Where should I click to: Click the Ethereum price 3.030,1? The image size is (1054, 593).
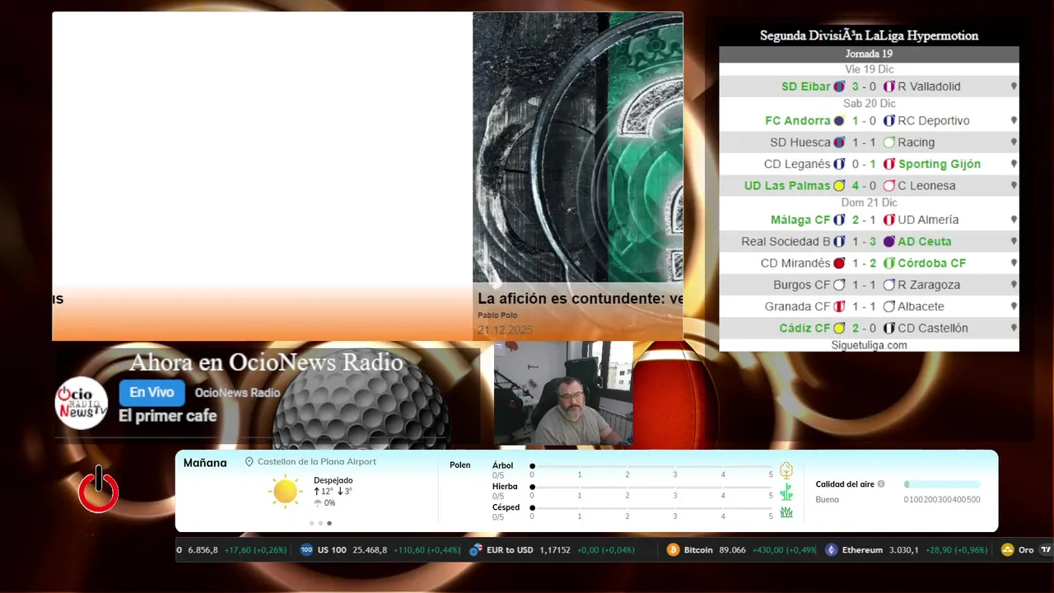point(903,550)
